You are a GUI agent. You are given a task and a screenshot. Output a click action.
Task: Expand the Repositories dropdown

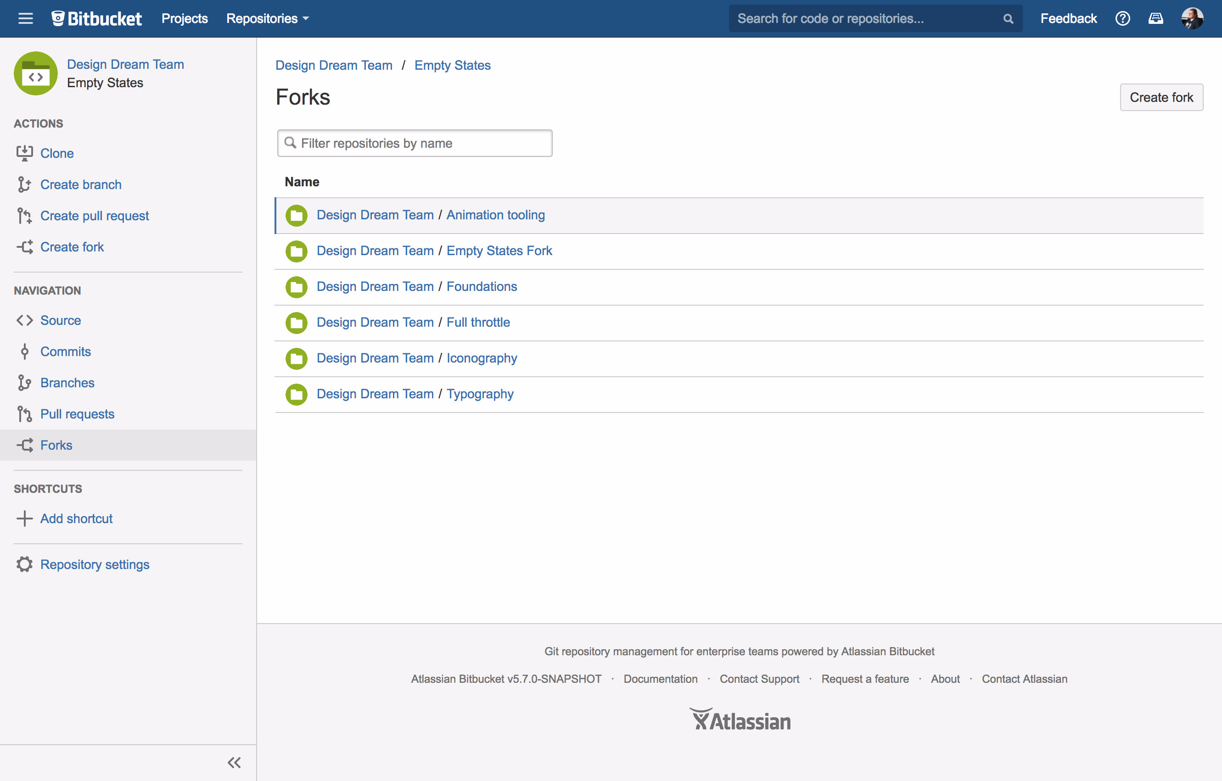[x=268, y=19]
